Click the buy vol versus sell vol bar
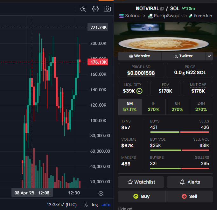217x210 pixels. click(179, 150)
